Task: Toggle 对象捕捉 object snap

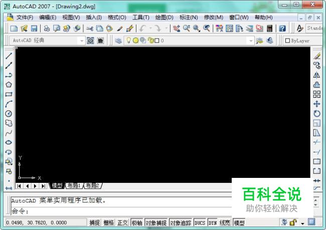Action: (x=156, y=222)
